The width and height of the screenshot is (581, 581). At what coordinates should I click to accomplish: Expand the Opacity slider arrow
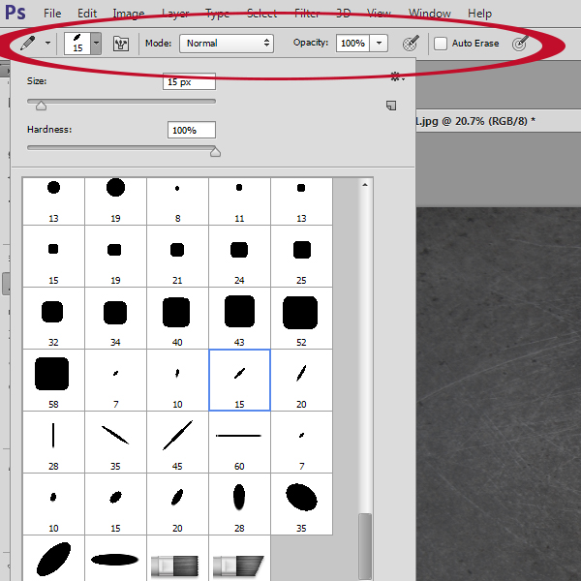(x=379, y=44)
